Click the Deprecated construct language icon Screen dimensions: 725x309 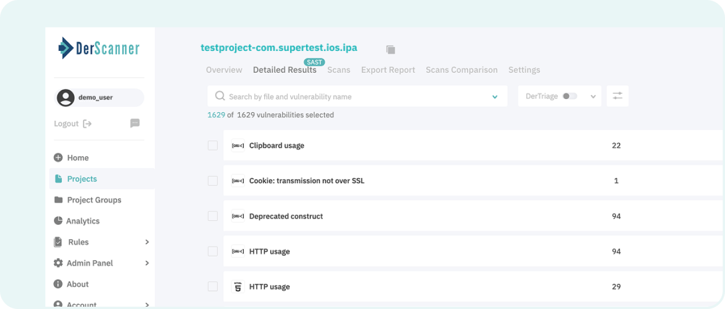[238, 216]
